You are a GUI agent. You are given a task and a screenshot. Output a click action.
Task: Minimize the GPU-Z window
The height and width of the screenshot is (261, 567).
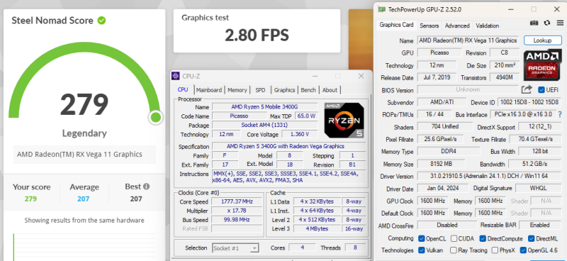coord(510,9)
